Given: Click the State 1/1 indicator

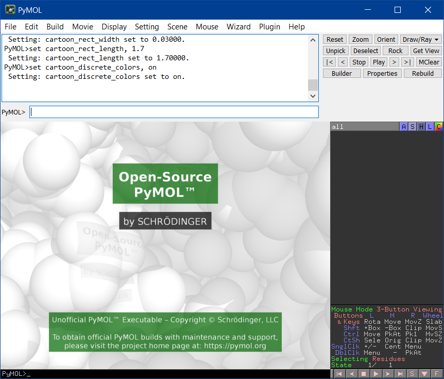Looking at the screenshot, I should click(x=362, y=365).
